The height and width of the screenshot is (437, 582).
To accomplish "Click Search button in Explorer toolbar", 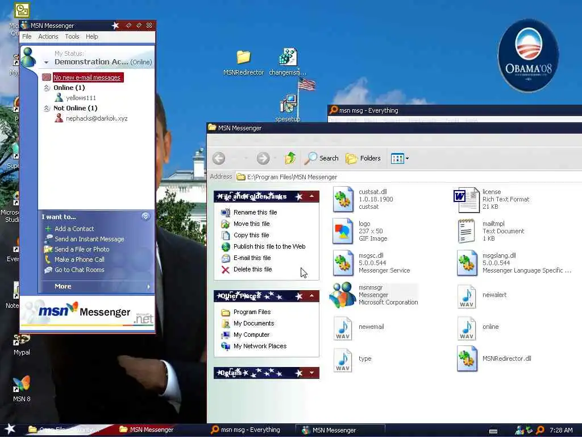I will (x=322, y=158).
